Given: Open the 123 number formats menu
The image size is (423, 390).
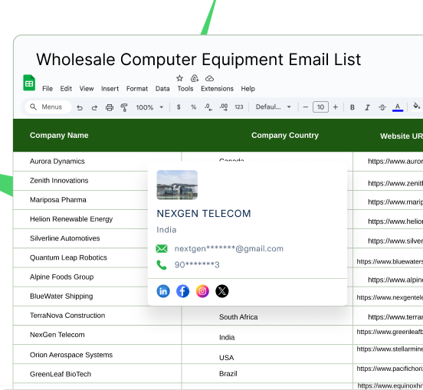Looking at the screenshot, I should (x=239, y=107).
